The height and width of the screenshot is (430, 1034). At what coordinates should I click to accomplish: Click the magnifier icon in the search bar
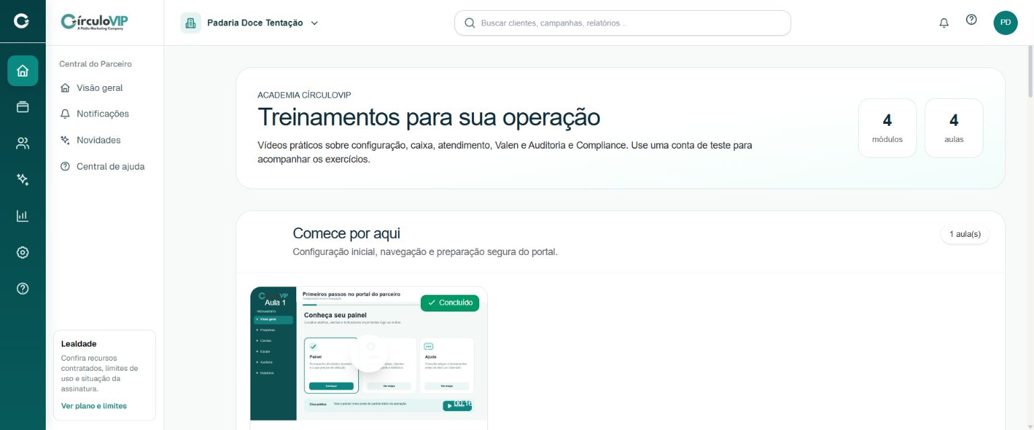coord(469,23)
